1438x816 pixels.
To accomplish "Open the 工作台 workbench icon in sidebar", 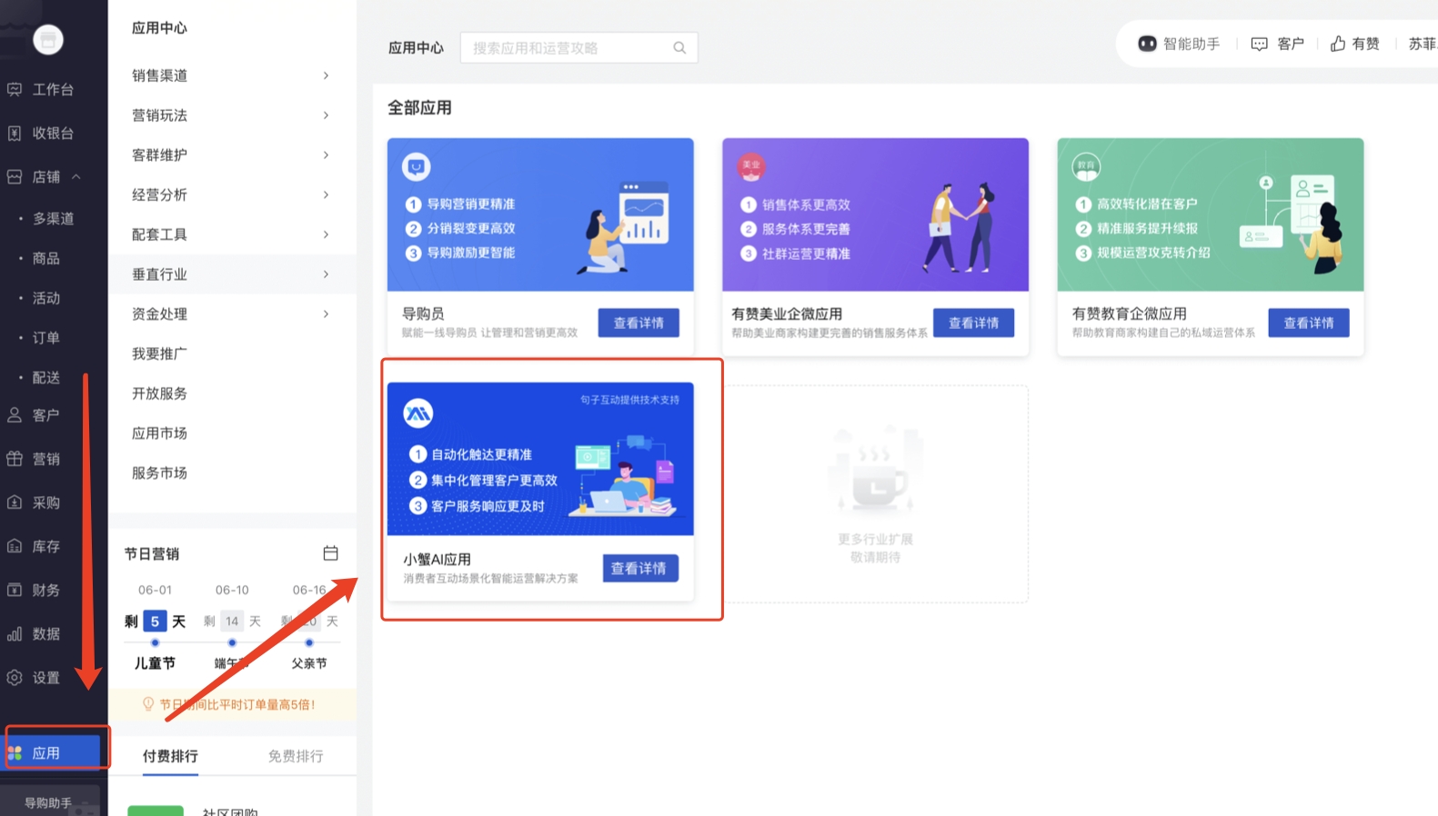I will pyautogui.click(x=15, y=89).
